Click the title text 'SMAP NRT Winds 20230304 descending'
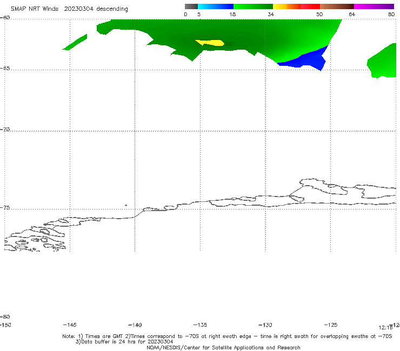Viewport: 400px width, 351px height. pyautogui.click(x=69, y=9)
